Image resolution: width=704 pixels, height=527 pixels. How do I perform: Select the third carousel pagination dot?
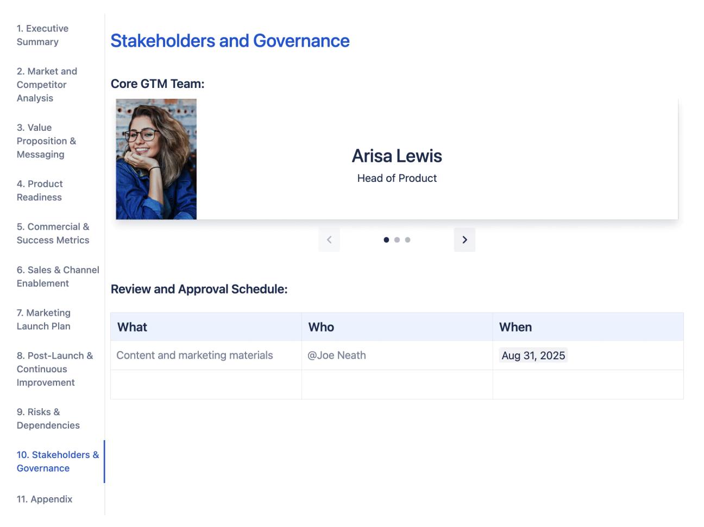click(x=407, y=239)
